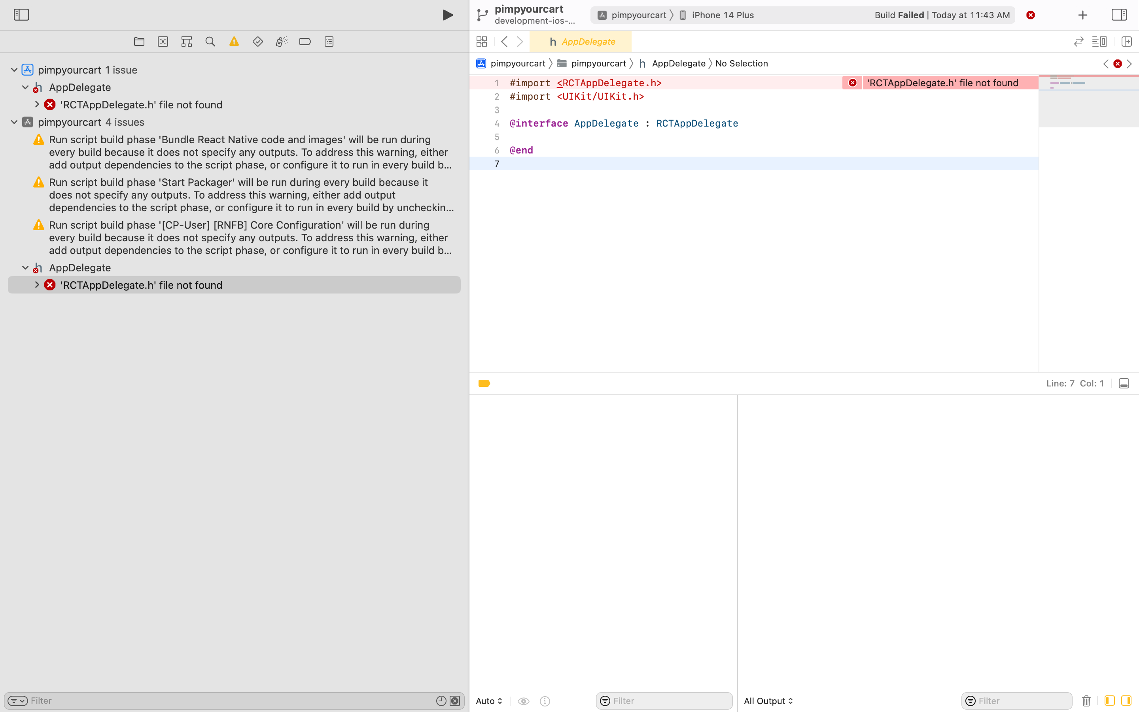1139x712 pixels.
Task: Clear the debug console with trash icon
Action: click(1086, 701)
